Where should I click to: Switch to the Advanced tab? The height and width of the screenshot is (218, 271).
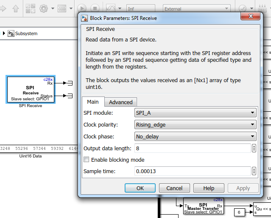point(120,102)
